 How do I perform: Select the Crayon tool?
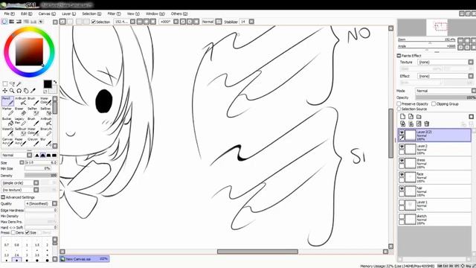[33, 141]
